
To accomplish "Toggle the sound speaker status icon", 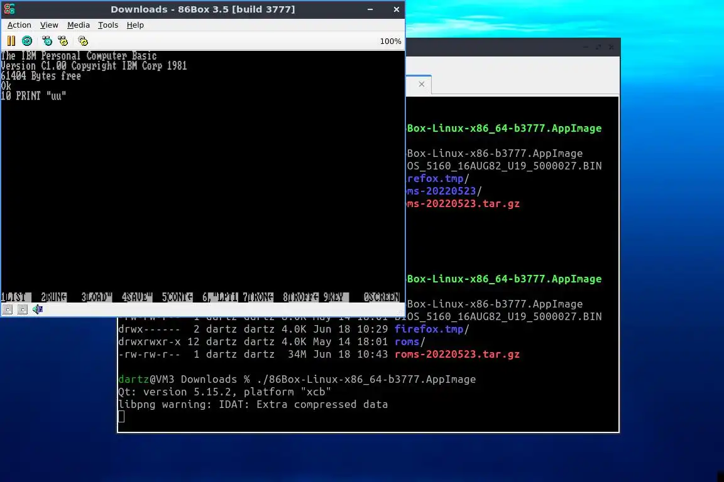I will tap(38, 309).
